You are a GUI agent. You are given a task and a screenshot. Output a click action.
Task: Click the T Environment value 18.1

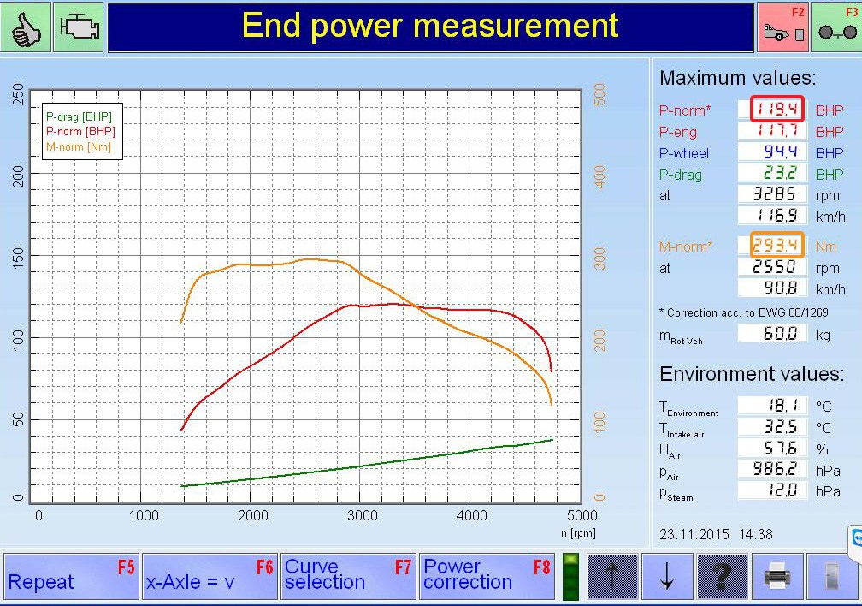tap(772, 406)
